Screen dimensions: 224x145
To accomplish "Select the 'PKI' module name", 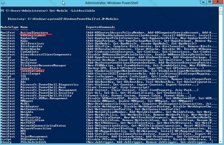I will tap(23, 134).
